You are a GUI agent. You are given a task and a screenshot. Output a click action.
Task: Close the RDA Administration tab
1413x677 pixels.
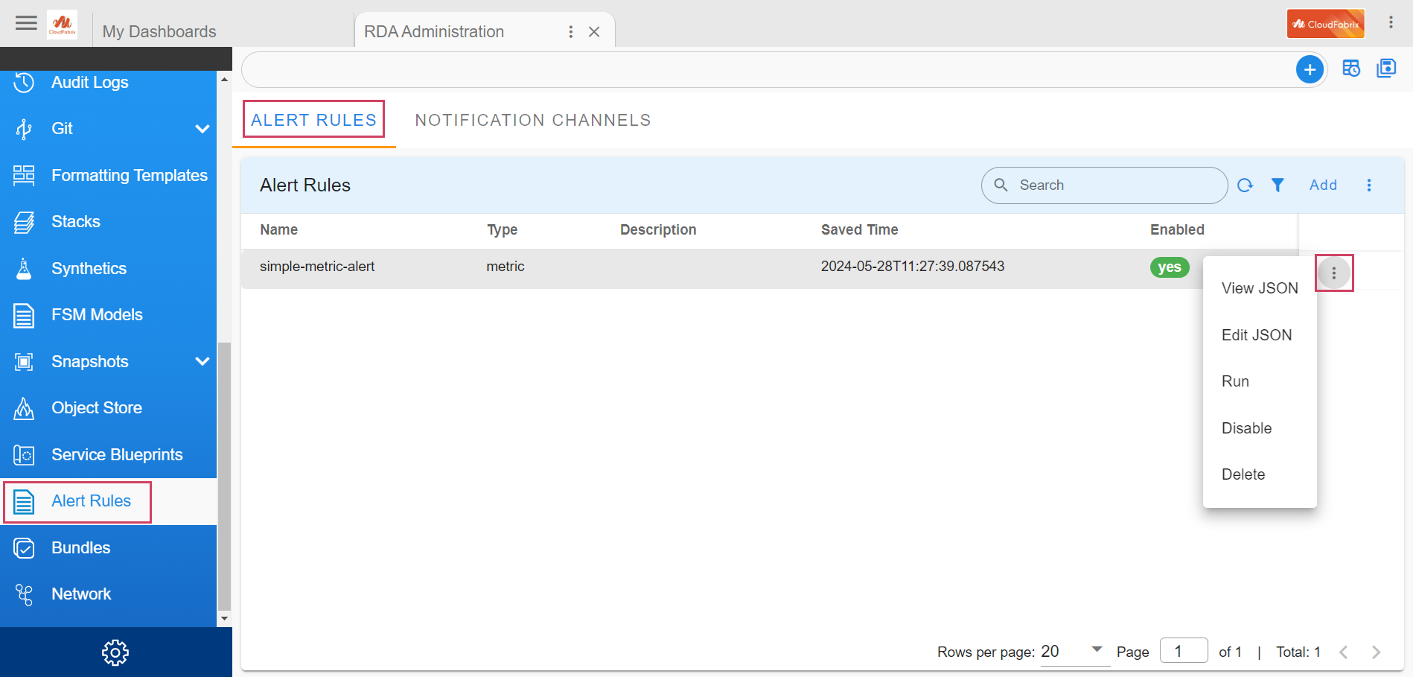point(594,32)
